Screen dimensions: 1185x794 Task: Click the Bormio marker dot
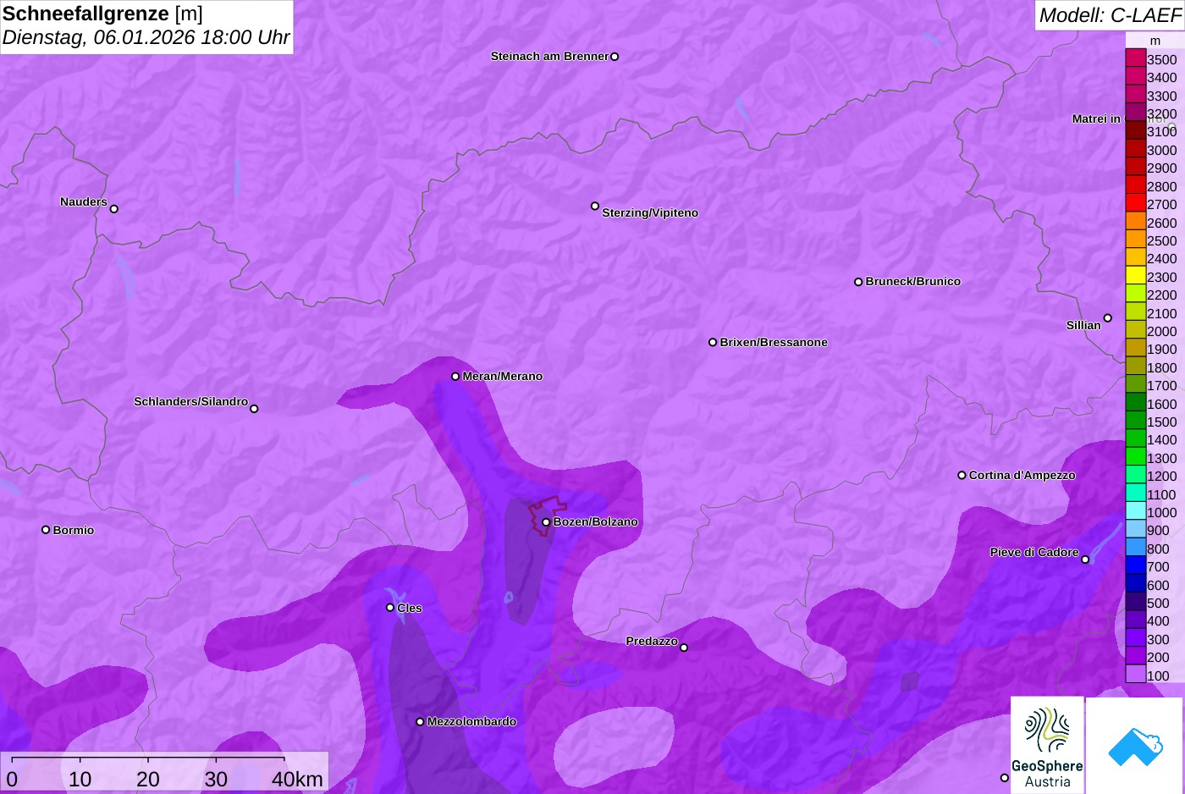46,530
